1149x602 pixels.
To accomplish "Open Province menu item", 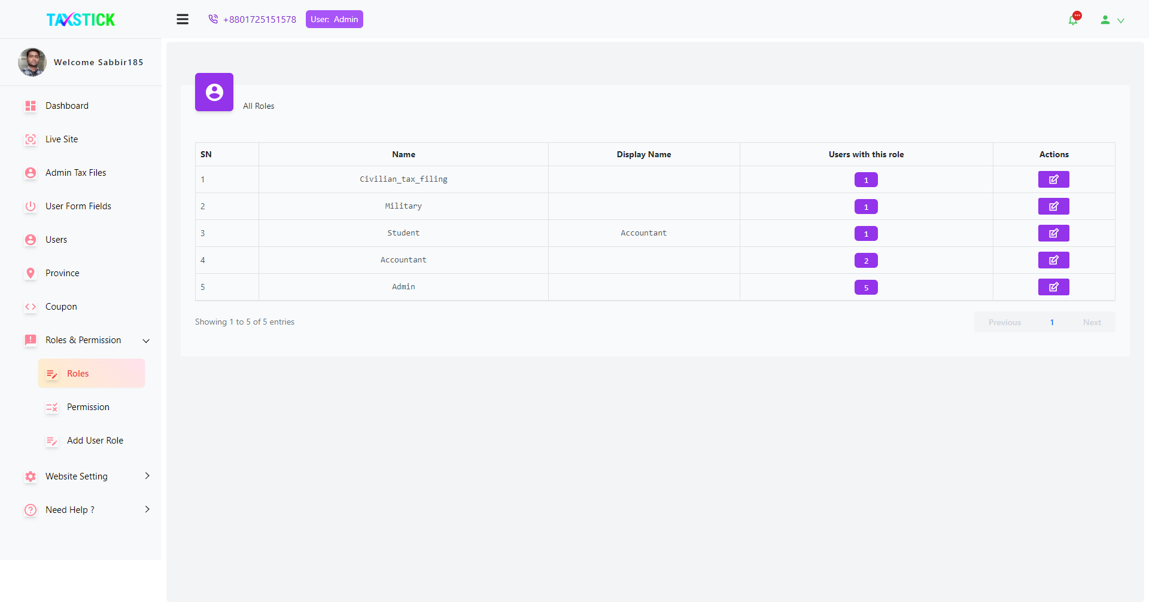I will click(62, 273).
